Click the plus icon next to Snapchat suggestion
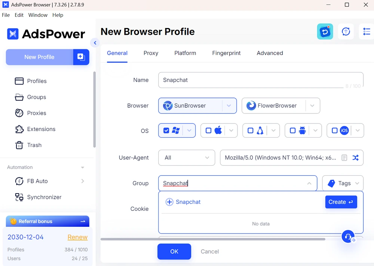 point(169,202)
